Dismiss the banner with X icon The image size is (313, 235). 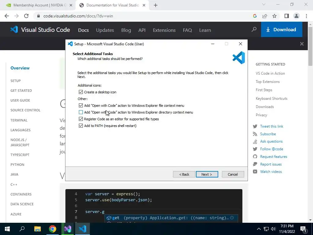[302, 44]
